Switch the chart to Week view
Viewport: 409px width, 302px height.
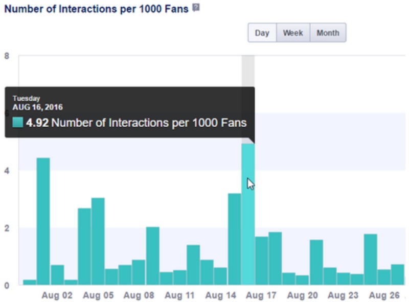coord(293,33)
